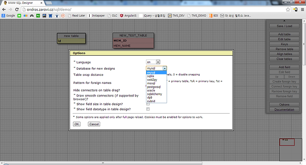Screen dimensions: 306x165
Task: Choose web2py from database list
Action: 156,80
